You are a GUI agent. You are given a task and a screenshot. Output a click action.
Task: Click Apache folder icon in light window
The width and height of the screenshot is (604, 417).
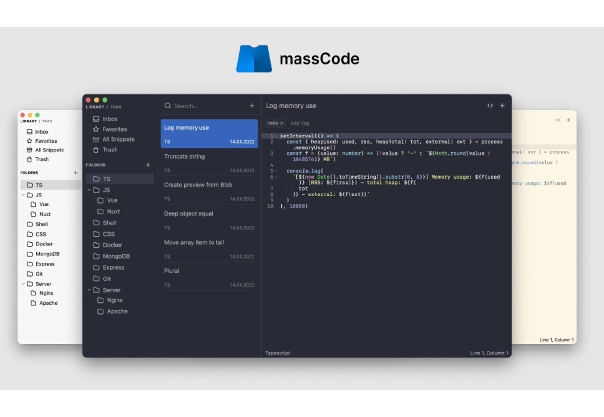[x=33, y=303]
